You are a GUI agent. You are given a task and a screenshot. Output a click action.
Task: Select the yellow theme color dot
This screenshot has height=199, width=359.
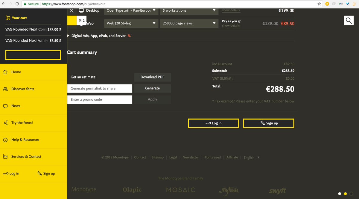345,194
